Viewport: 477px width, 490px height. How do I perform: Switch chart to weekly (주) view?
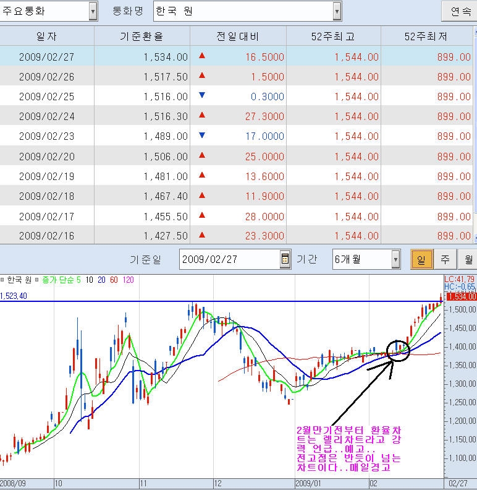[445, 259]
